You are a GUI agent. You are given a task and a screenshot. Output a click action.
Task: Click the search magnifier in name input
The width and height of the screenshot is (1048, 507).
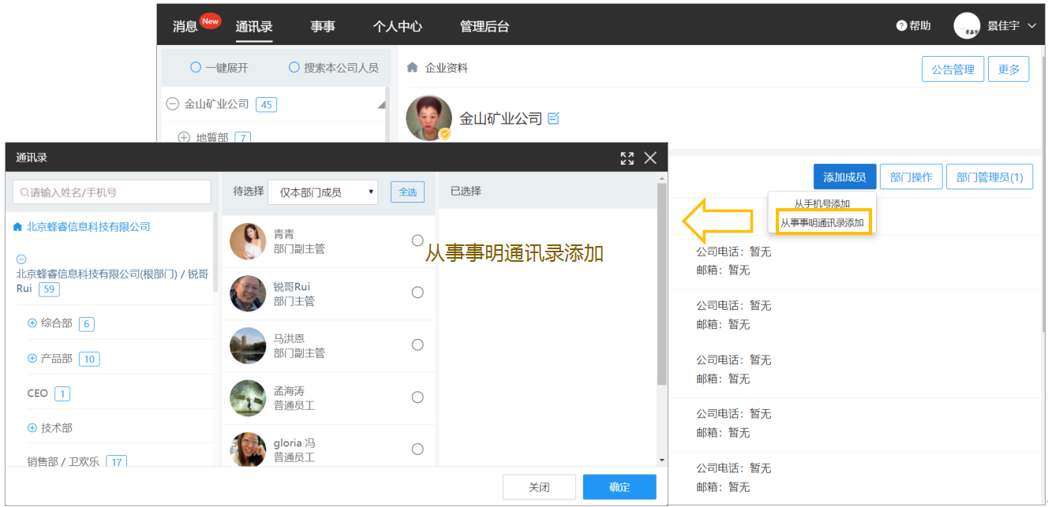25,192
